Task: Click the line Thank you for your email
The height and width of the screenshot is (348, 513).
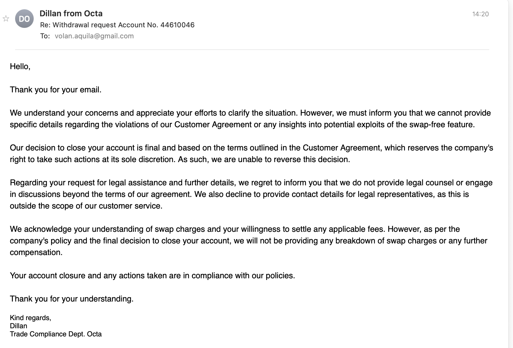Action: click(55, 90)
